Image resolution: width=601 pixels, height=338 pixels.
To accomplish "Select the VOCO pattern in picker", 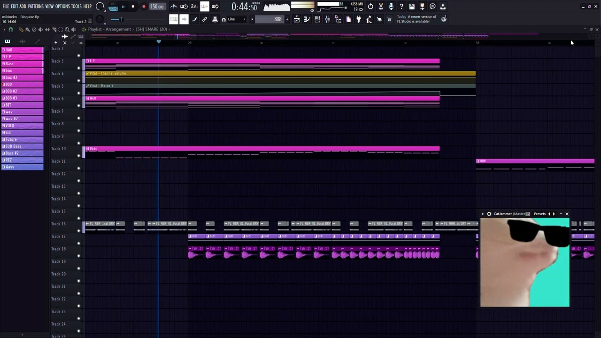I will (22, 126).
